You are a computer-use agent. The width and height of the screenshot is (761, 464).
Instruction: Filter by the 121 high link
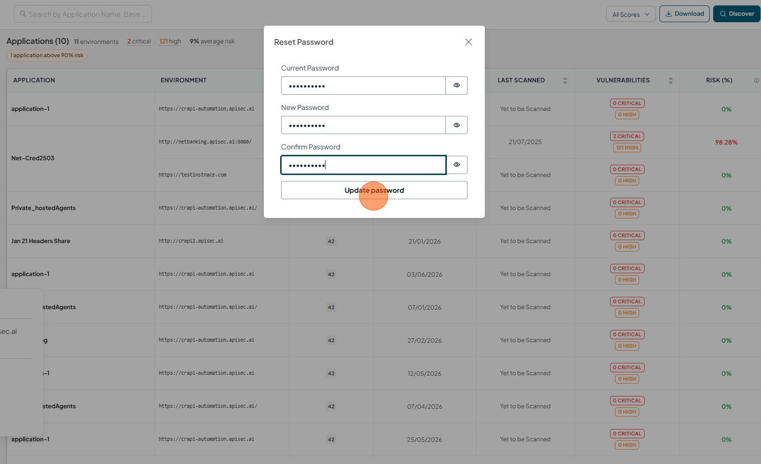(x=170, y=41)
